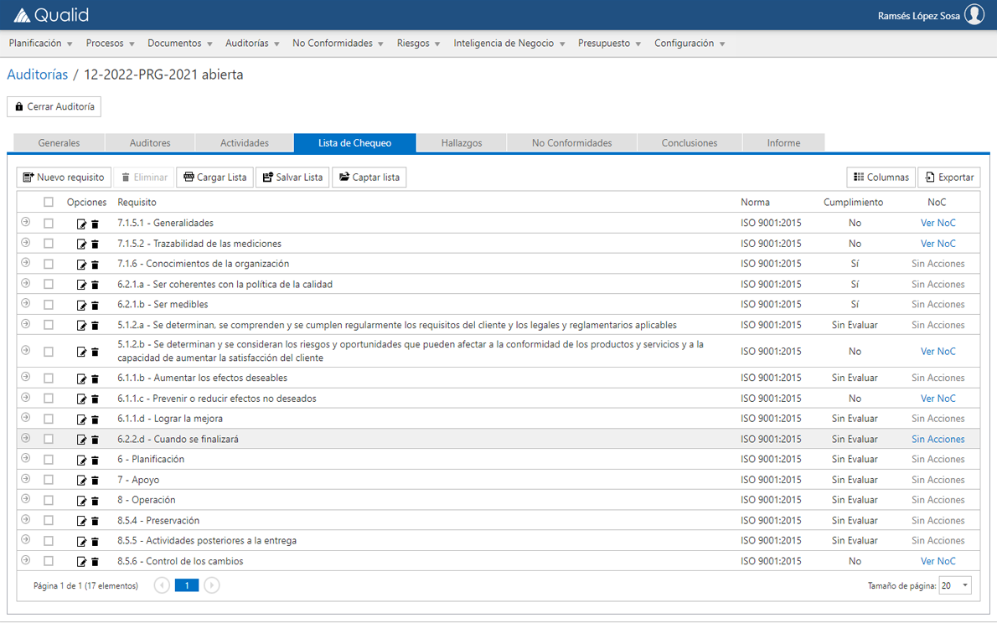This screenshot has height=623, width=997.
Task: Open Ver NoC for 7.1.5.2 Trazabilidad
Action: 938,243
